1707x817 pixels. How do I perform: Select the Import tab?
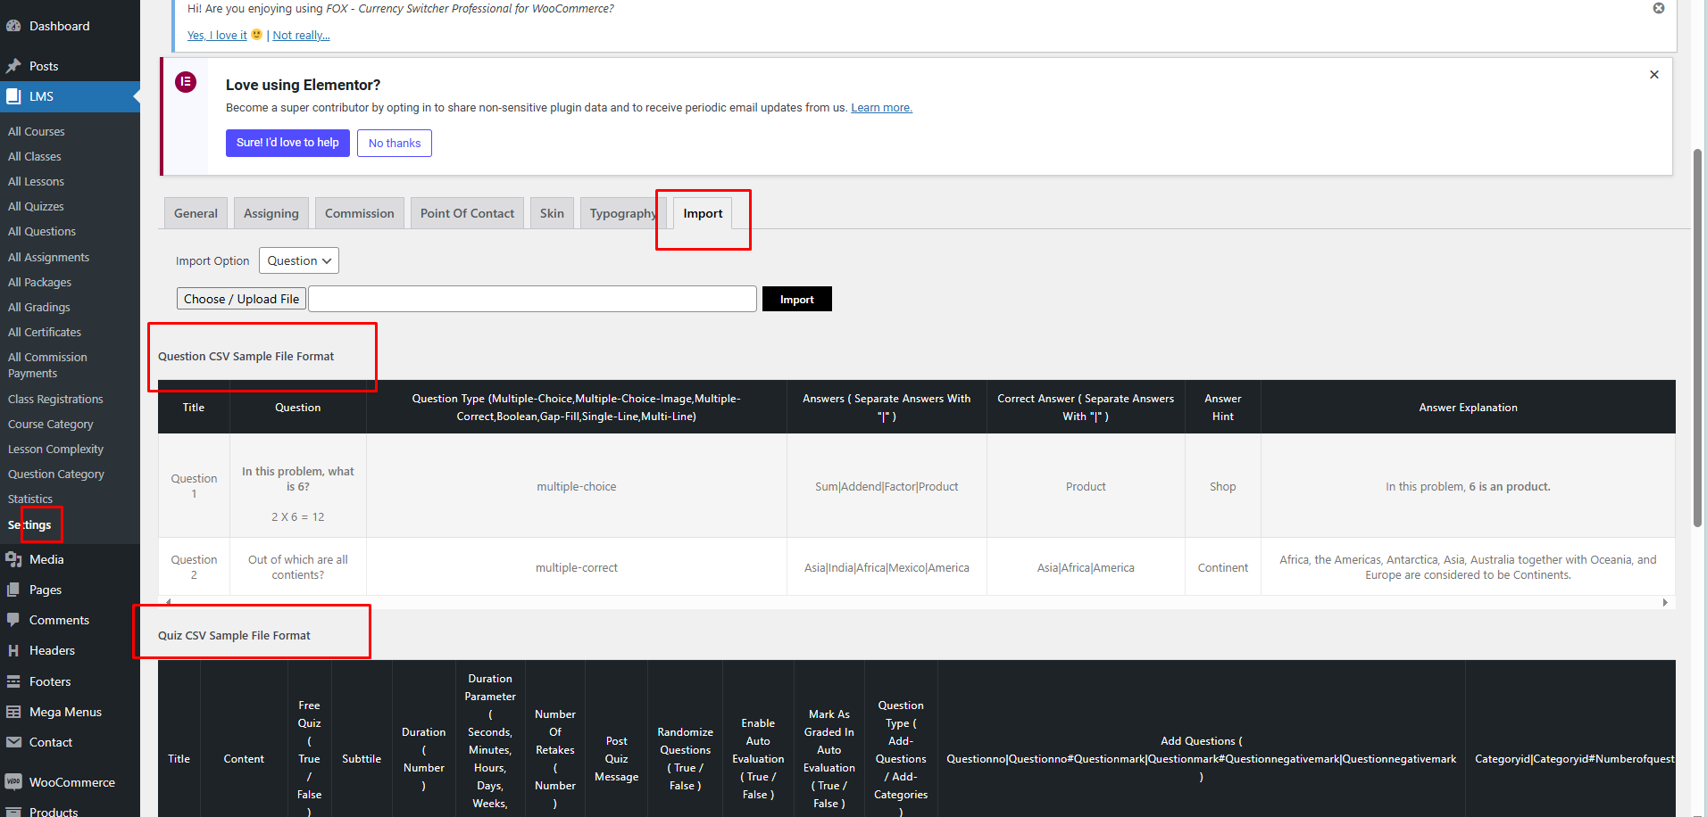click(x=703, y=213)
